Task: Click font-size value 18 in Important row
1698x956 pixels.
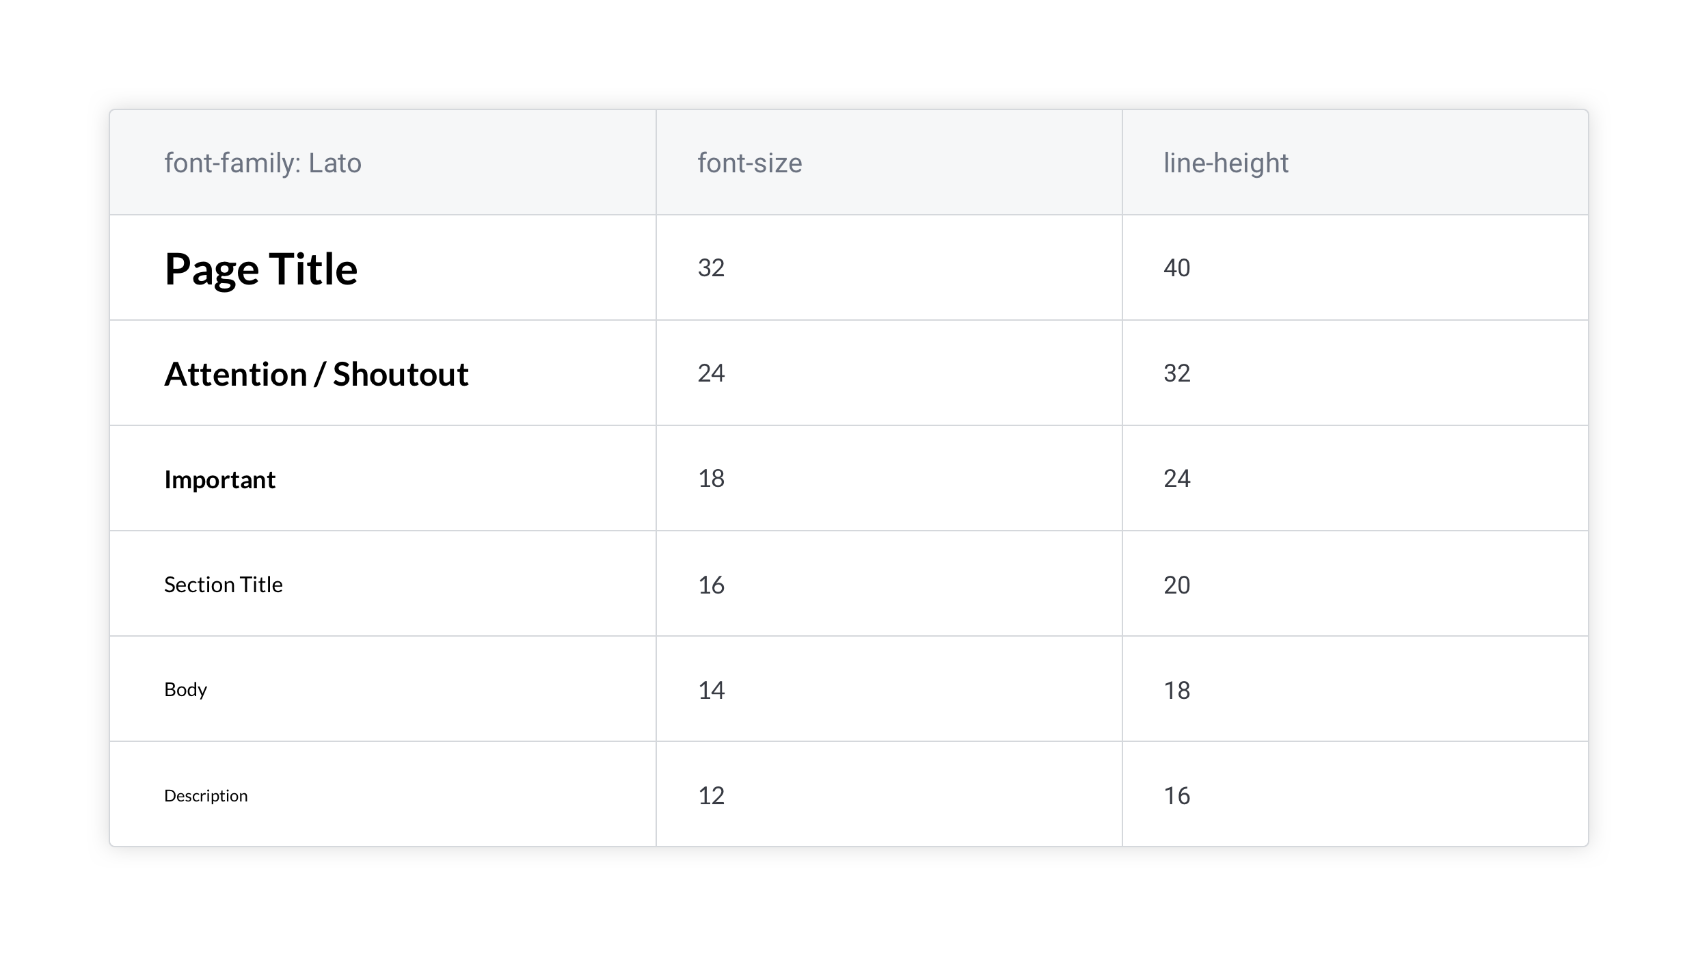Action: pos(711,479)
